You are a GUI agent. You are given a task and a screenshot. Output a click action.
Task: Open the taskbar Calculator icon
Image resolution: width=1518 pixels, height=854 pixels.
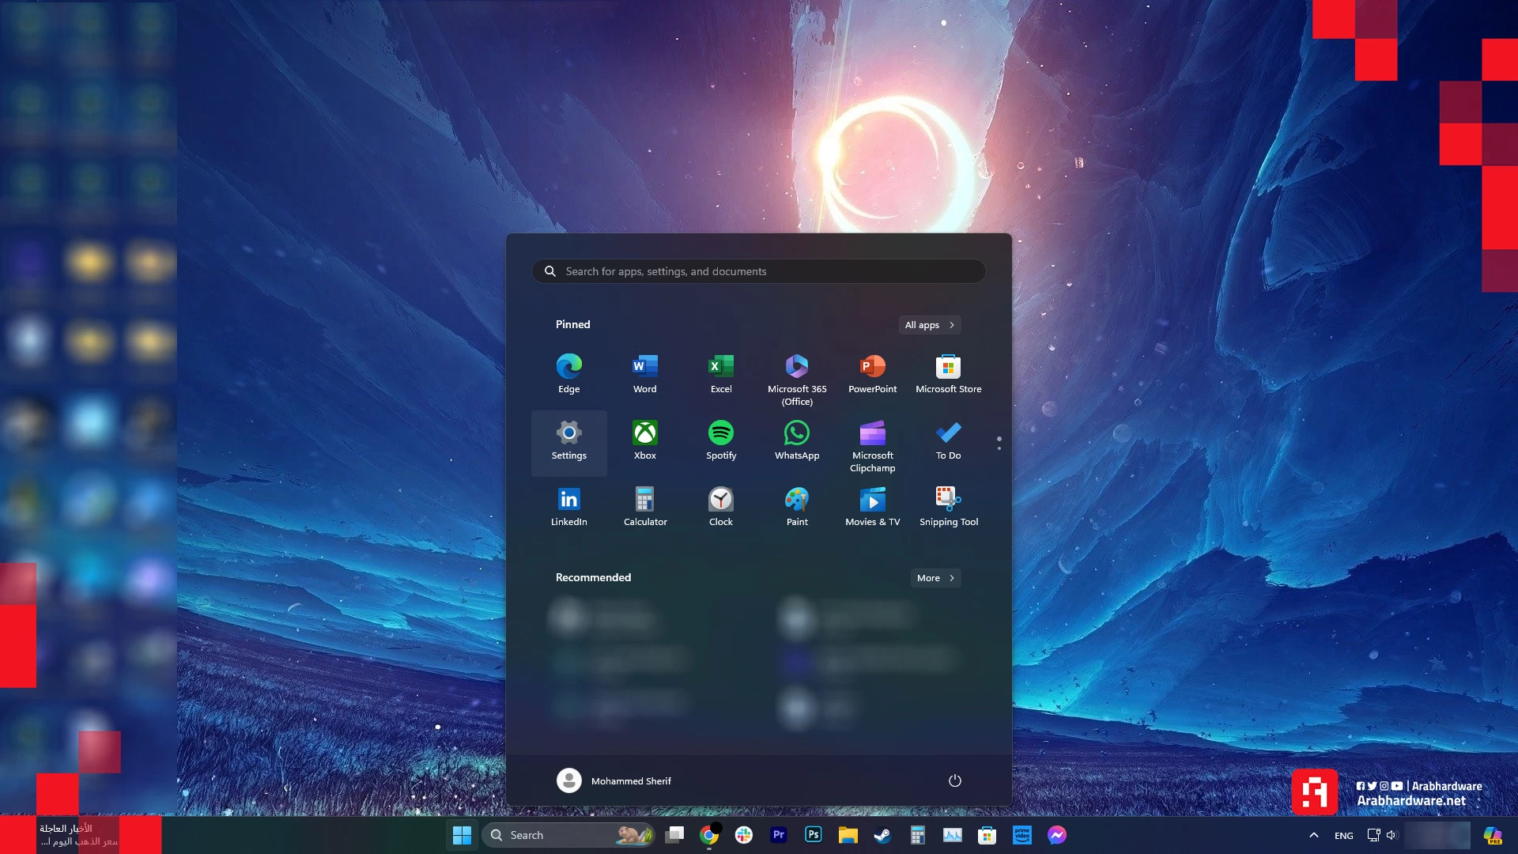(x=918, y=835)
